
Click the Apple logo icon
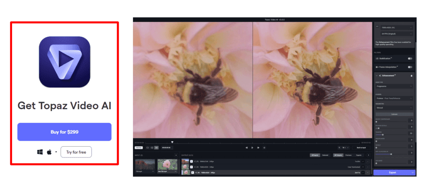pyautogui.click(x=49, y=152)
